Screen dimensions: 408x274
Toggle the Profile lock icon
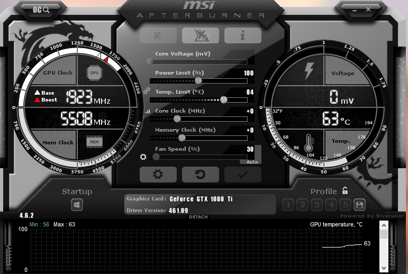(345, 190)
